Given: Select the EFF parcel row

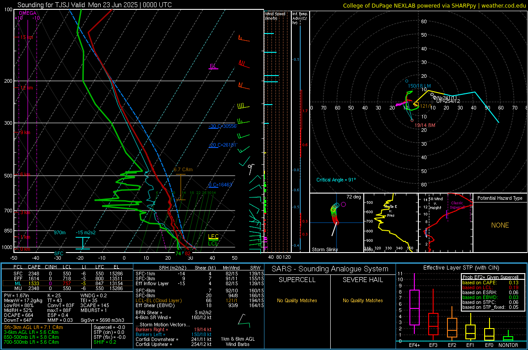Looking at the screenshot, I should (x=67, y=278).
